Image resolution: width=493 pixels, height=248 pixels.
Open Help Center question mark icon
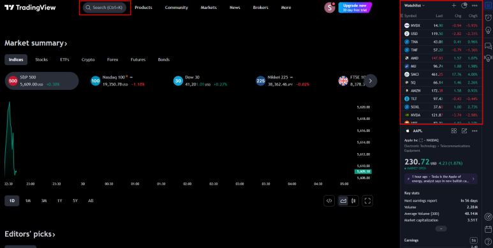(x=488, y=241)
